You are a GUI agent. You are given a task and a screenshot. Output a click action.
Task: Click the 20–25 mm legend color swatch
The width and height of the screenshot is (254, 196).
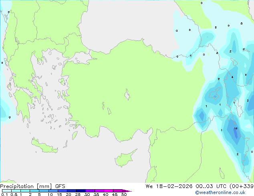[x=71, y=191]
